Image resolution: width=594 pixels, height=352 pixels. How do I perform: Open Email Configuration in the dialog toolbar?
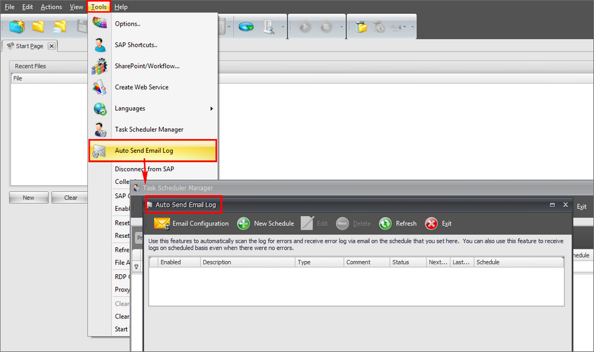[x=191, y=223]
